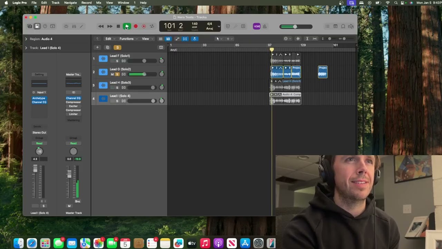Open the Mix menu
Viewport: 442px width, 249px height.
(99, 2)
